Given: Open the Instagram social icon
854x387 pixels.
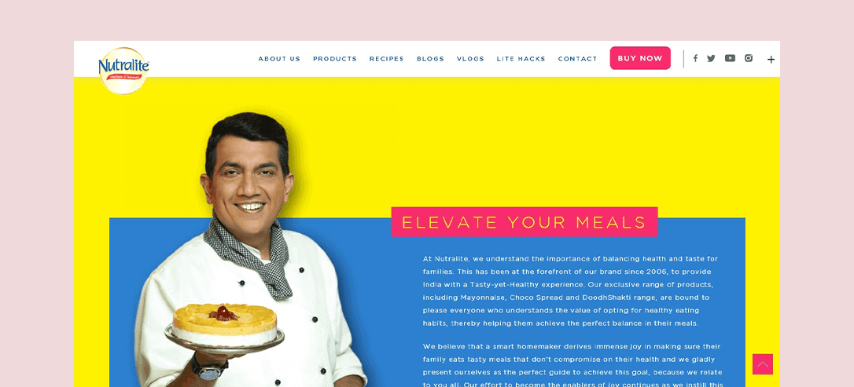Looking at the screenshot, I should pos(749,58).
